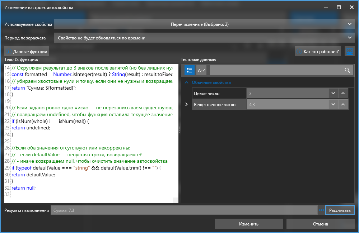This screenshot has width=359, height=233.
Task: Increase the Целое число value
Action: tap(343, 94)
